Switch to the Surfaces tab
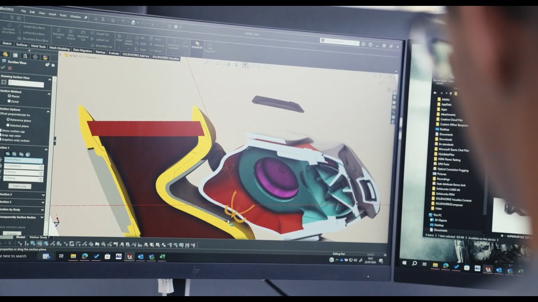The width and height of the screenshot is (538, 302). (21, 45)
